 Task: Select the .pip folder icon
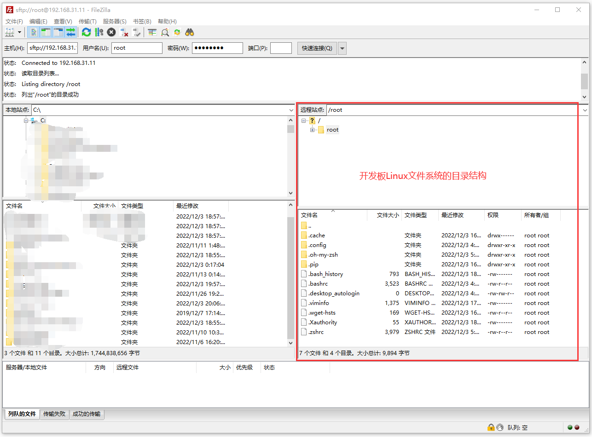coord(304,264)
